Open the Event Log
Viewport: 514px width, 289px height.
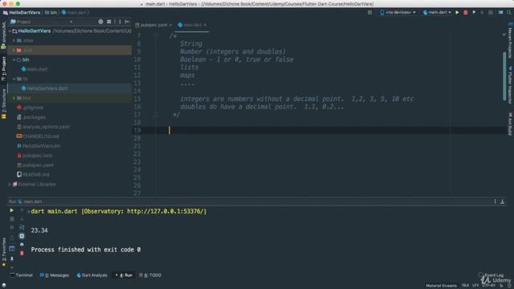coord(491,275)
